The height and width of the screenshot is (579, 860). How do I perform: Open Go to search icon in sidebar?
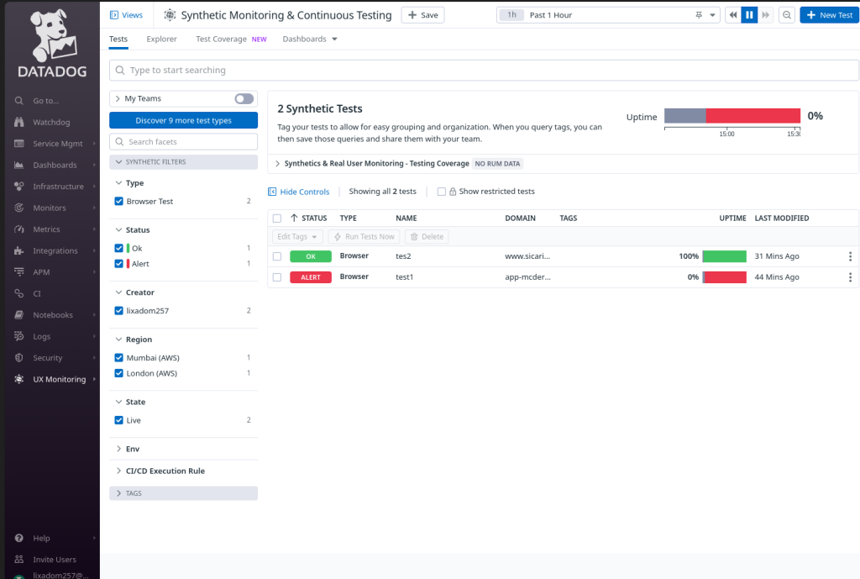coord(19,101)
